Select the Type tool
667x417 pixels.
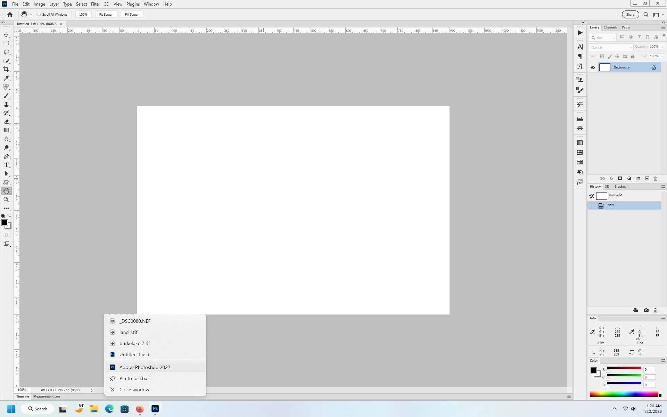point(6,165)
